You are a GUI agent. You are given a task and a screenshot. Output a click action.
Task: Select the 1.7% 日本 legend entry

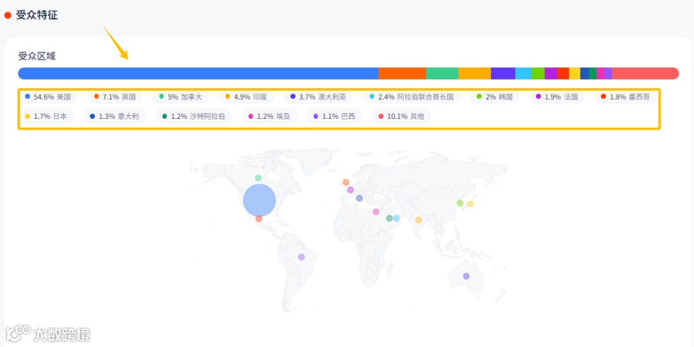tap(46, 116)
